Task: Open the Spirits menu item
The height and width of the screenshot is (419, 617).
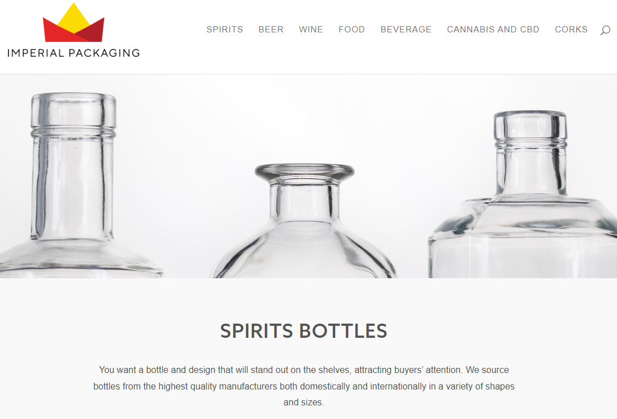Action: click(x=224, y=30)
